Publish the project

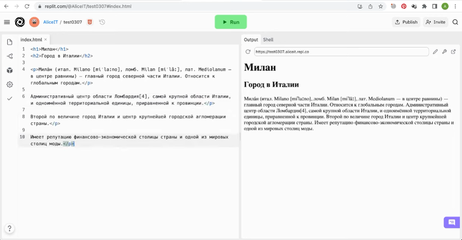point(406,22)
